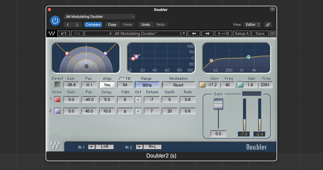
Task: Click the Paste button
Action: 127,25
